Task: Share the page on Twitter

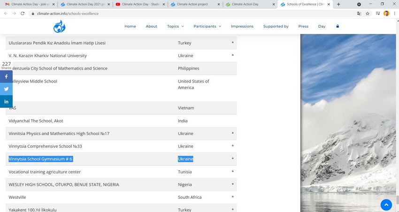Action: (x=6, y=89)
